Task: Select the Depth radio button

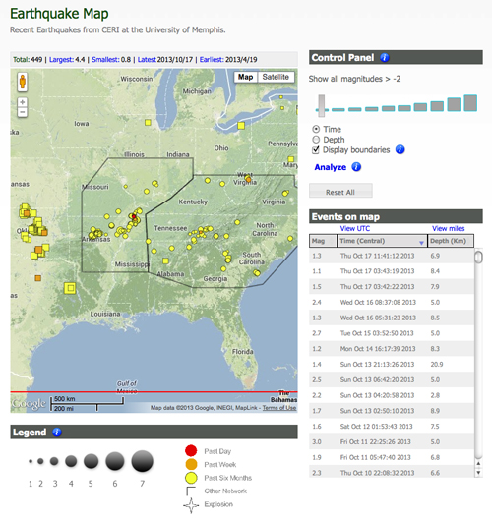Action: [316, 140]
